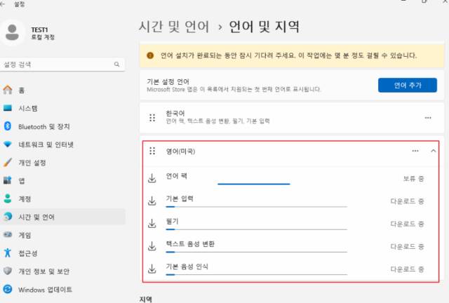This screenshot has width=449, height=303.
Task: Click the 설정 검색 input field
Action: 56,65
